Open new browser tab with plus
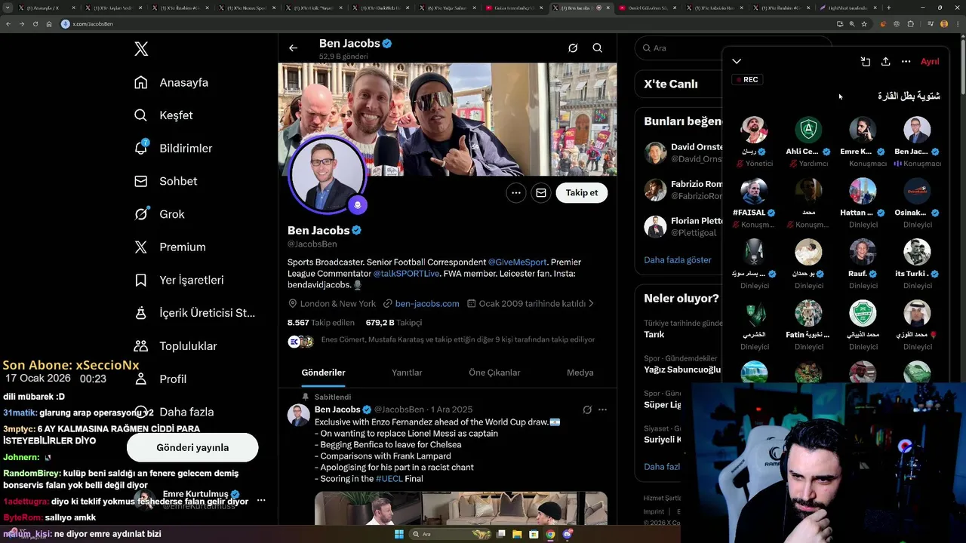Image resolution: width=966 pixels, height=543 pixels. 888,8
